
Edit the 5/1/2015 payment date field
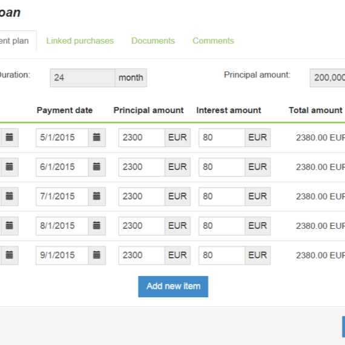pos(62,137)
